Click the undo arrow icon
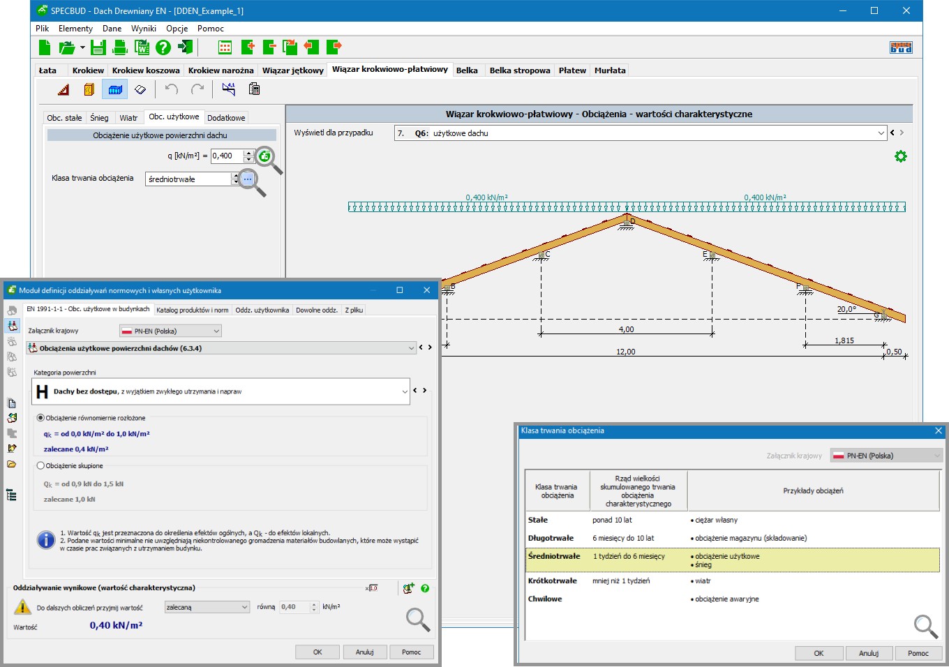The height and width of the screenshot is (667, 949). pyautogui.click(x=172, y=89)
